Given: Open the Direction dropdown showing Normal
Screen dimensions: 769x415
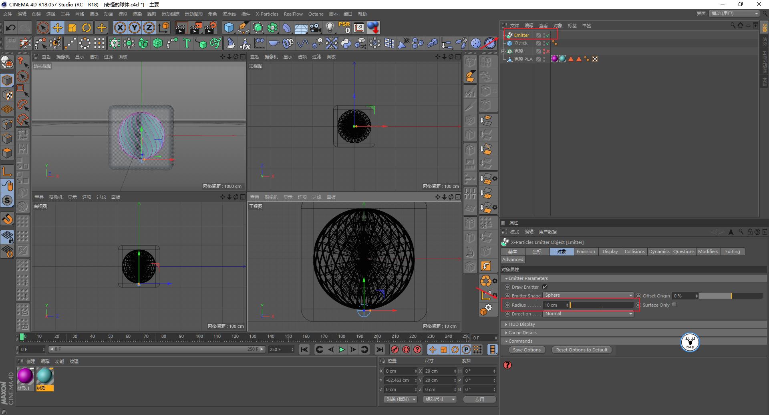Looking at the screenshot, I should (x=588, y=314).
